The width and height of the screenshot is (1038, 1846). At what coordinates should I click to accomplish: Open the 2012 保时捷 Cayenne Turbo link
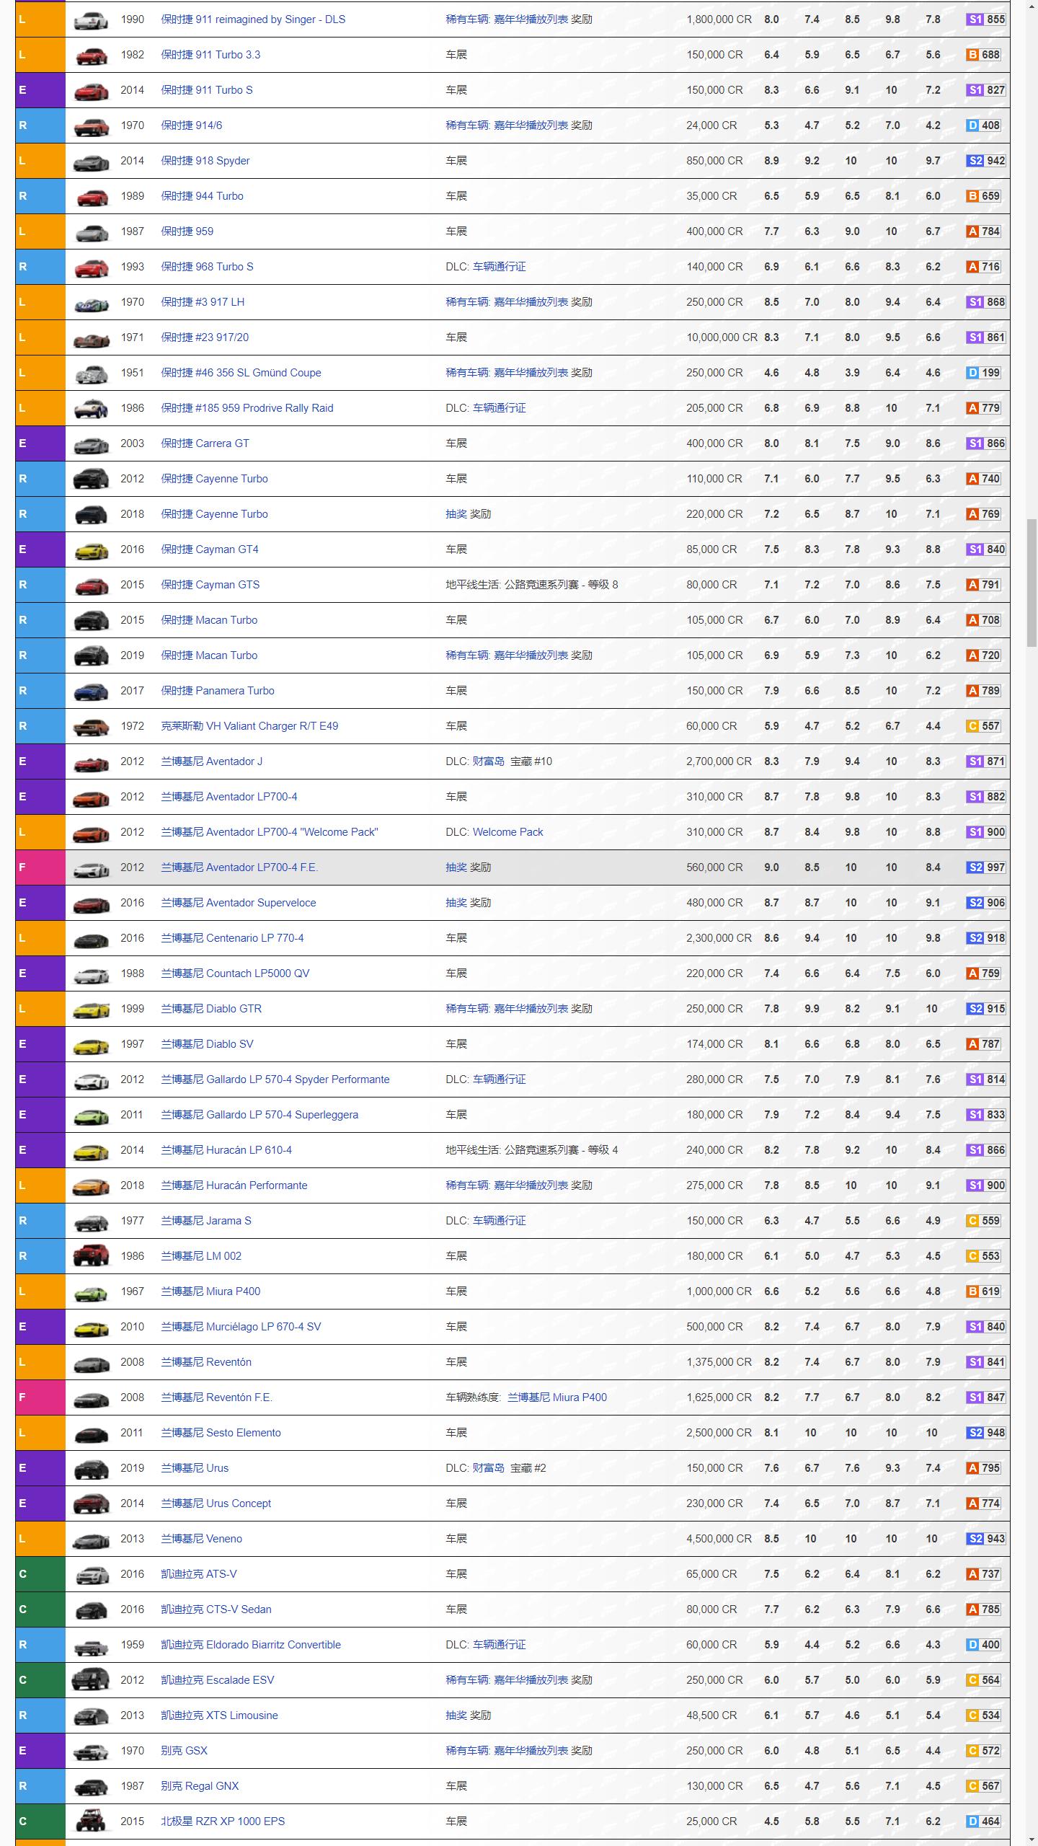[214, 479]
